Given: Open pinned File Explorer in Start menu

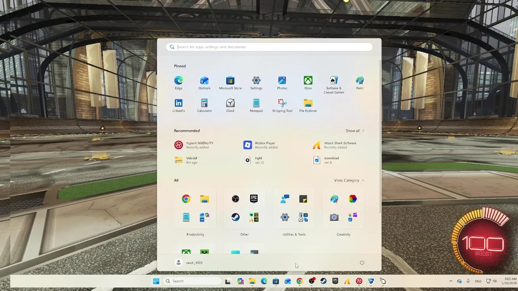Looking at the screenshot, I should click(308, 105).
